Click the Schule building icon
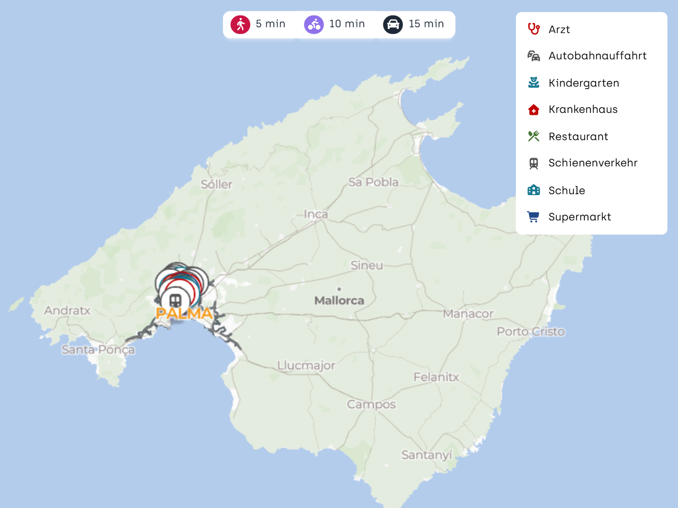Viewport: 678px width, 508px height. click(x=534, y=190)
